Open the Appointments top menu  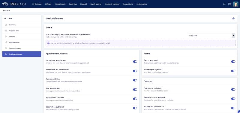pos(60,4)
